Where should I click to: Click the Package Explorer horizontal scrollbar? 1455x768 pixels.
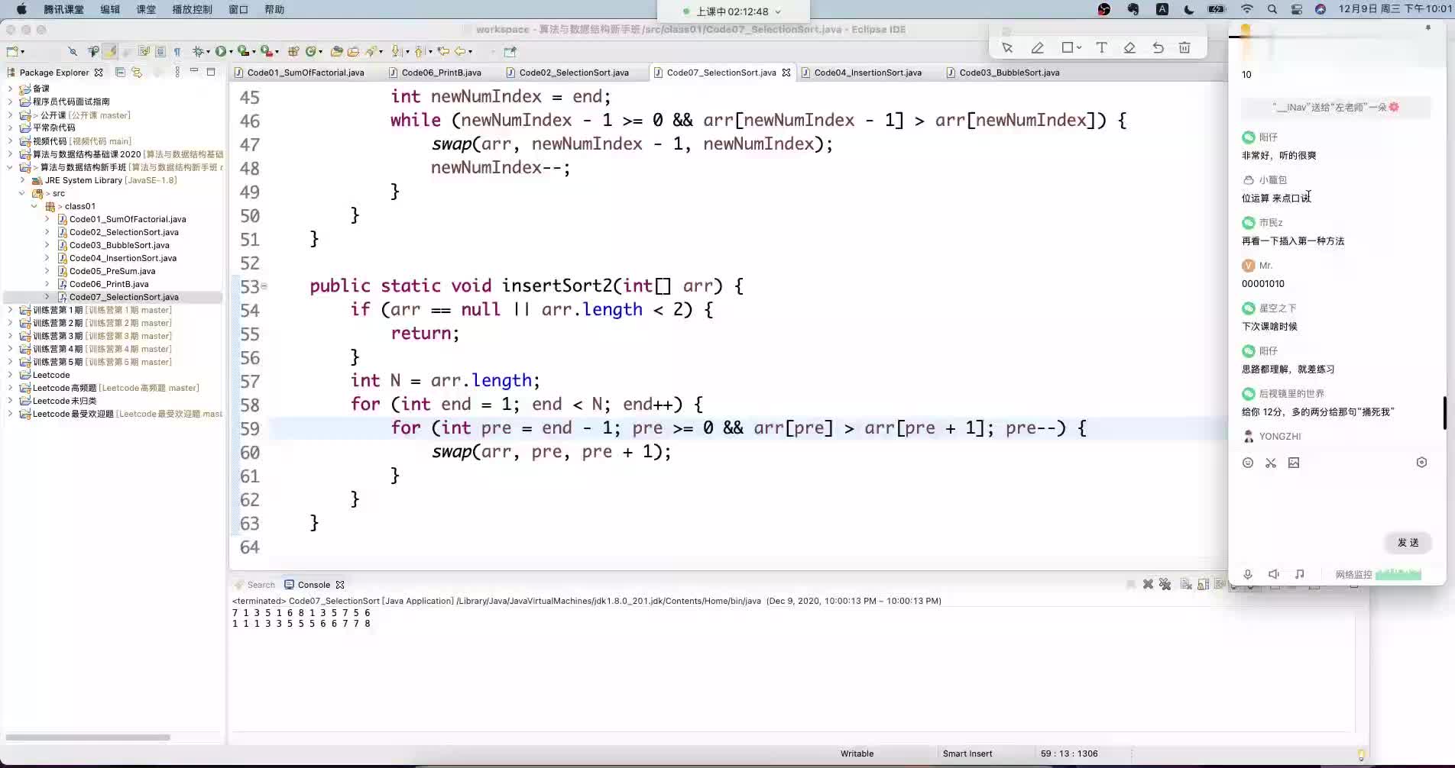[88, 737]
